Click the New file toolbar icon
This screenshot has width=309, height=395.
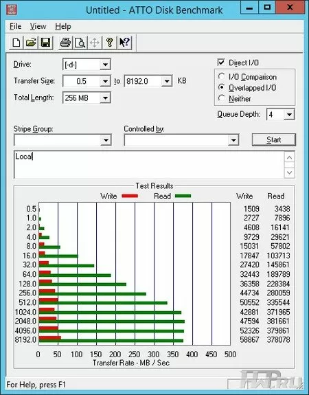[x=16, y=43]
